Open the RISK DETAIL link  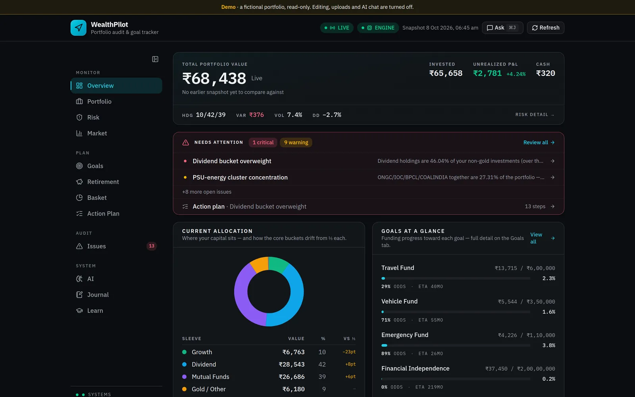pos(535,115)
